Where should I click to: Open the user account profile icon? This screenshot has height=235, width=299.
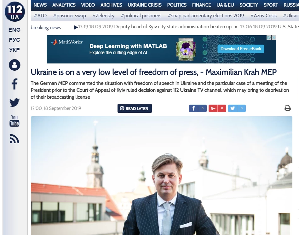tap(14, 65)
